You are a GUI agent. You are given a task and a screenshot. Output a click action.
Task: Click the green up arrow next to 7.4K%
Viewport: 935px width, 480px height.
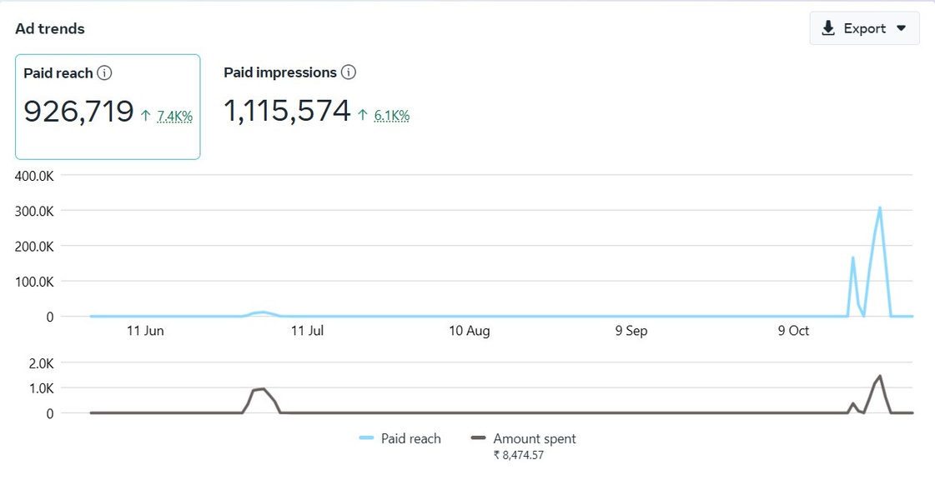click(146, 117)
